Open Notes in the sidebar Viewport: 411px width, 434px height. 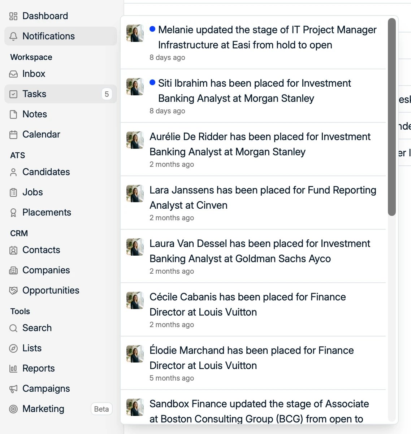click(x=35, y=114)
